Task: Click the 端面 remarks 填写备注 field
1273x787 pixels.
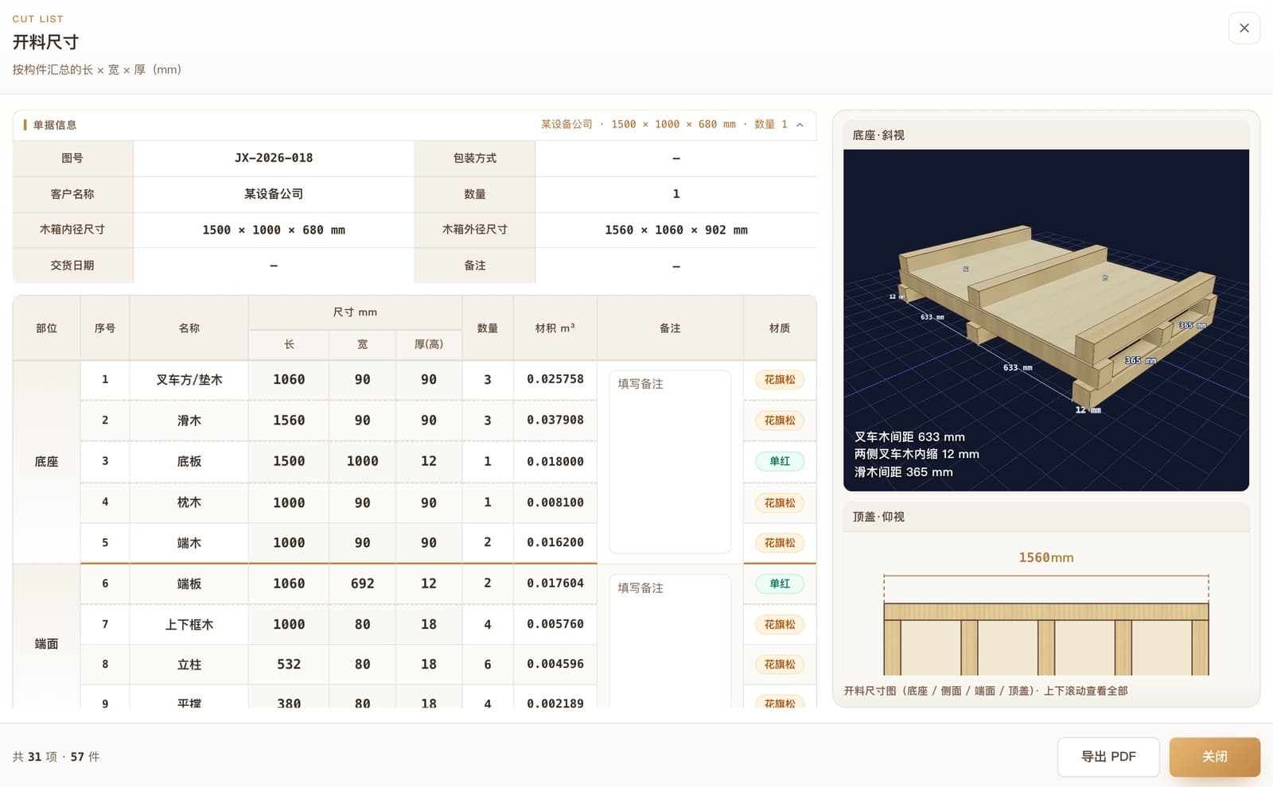Action: 670,641
